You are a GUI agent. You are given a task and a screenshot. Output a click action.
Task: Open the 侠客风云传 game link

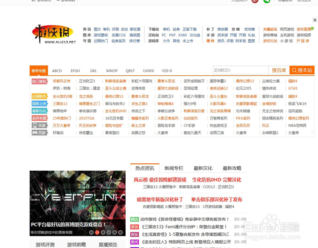click(61, 81)
